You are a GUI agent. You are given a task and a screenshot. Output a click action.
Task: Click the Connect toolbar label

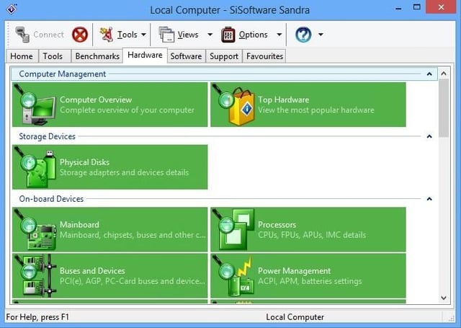48,35
